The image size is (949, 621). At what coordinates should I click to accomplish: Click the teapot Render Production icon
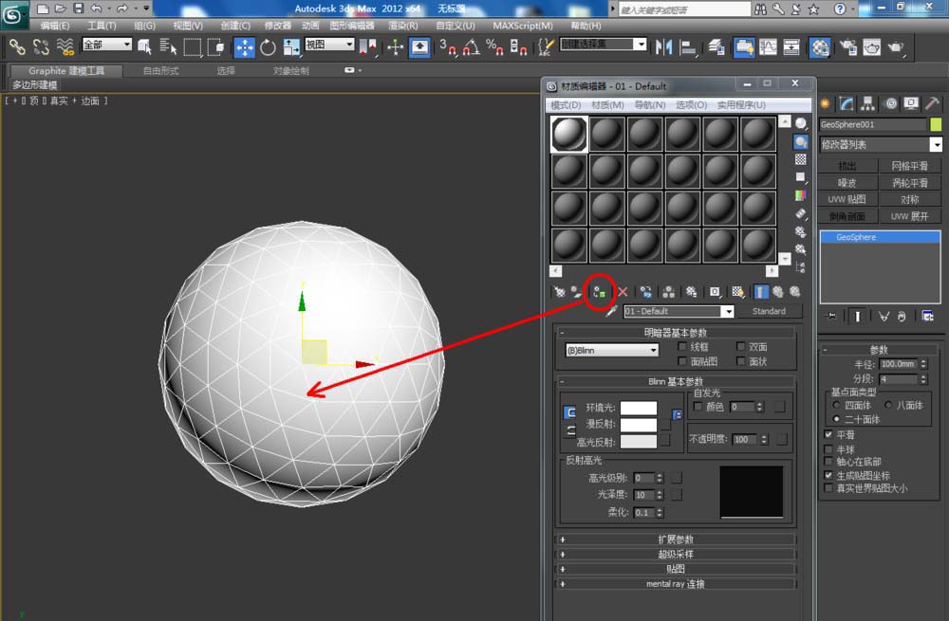895,47
